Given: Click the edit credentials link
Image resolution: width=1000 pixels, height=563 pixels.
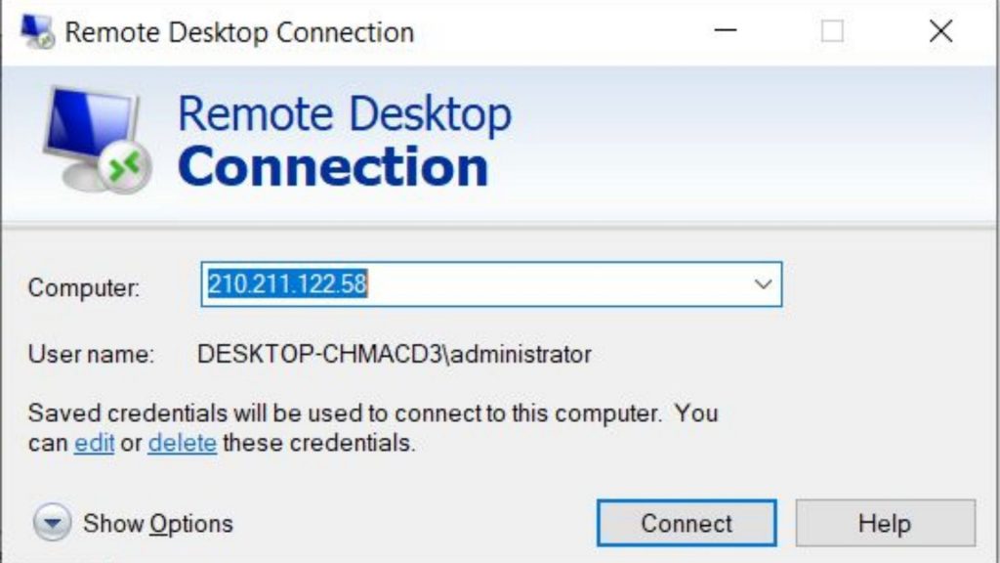Looking at the screenshot, I should coord(95,443).
